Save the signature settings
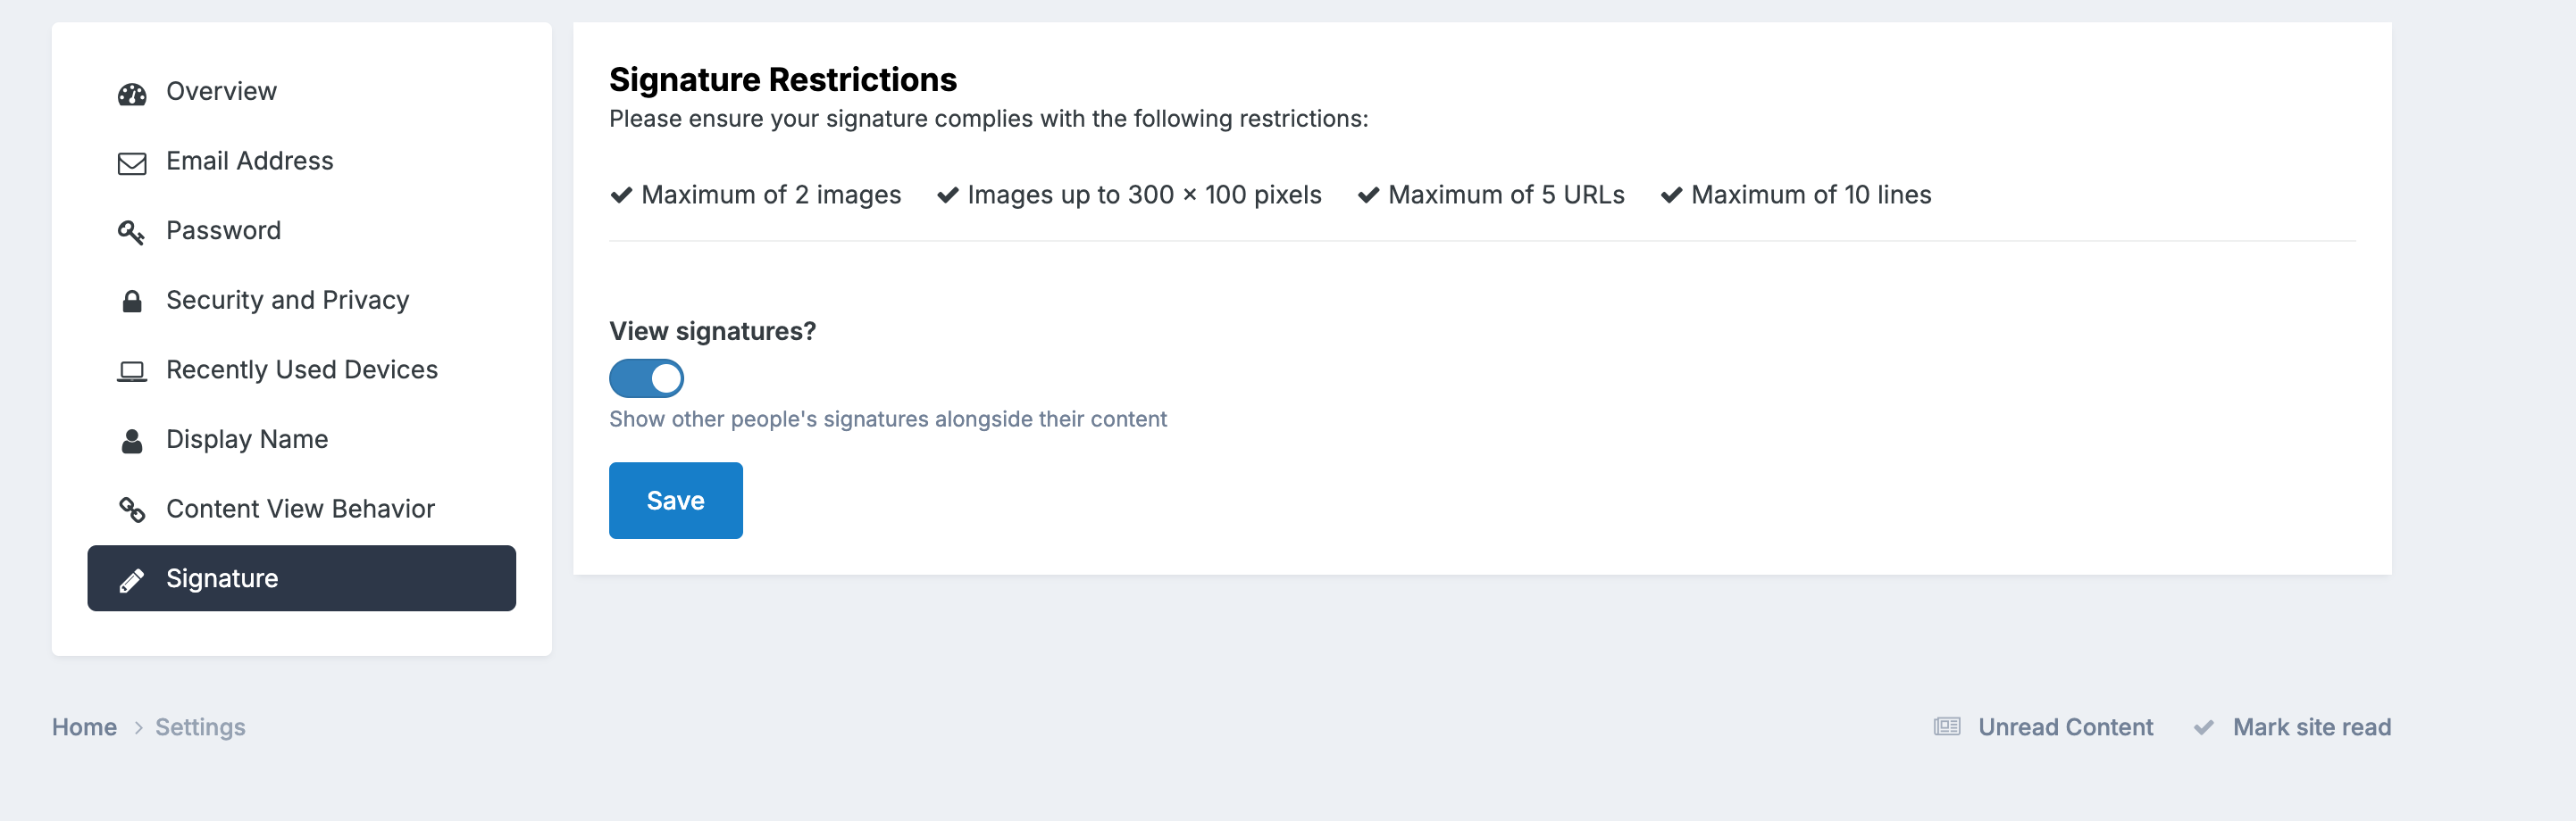The height and width of the screenshot is (821, 2576). click(676, 501)
